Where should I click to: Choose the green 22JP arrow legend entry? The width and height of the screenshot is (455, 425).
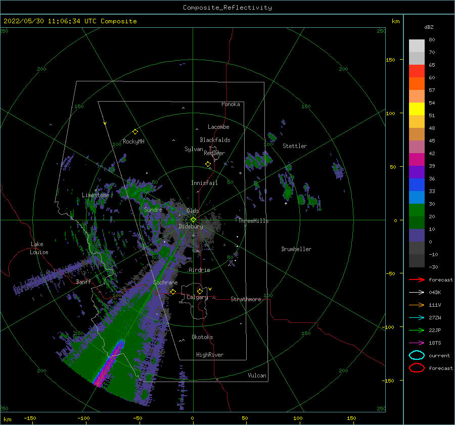coord(417,330)
